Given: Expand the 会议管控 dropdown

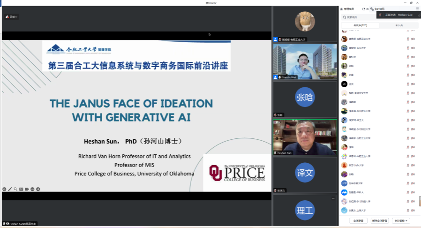Looking at the screenshot, I should (x=401, y=220).
